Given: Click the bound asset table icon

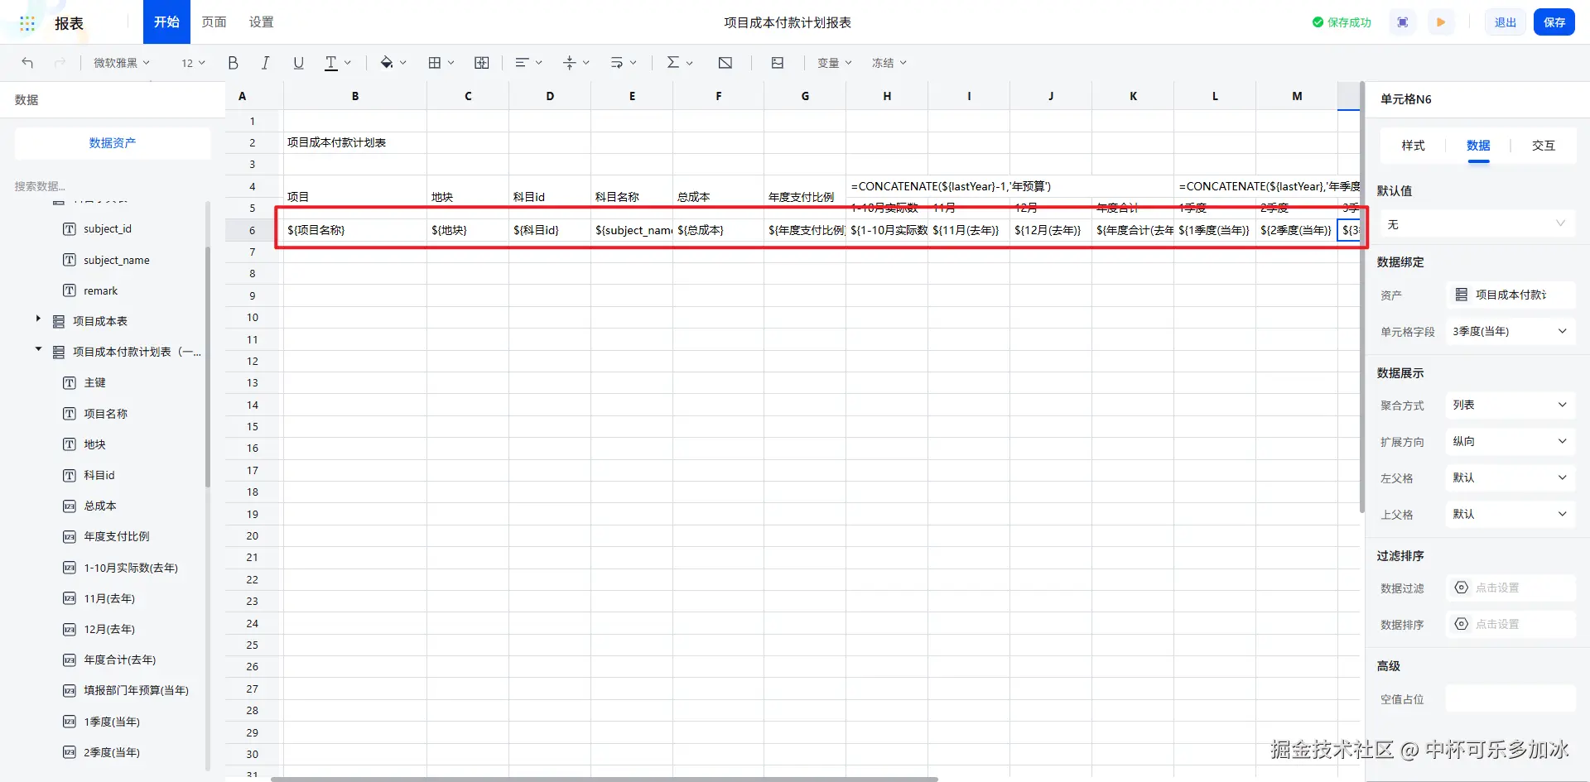Looking at the screenshot, I should point(1462,295).
